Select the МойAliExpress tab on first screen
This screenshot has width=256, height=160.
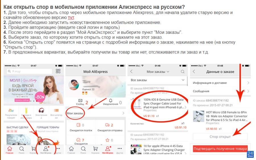point(46,150)
